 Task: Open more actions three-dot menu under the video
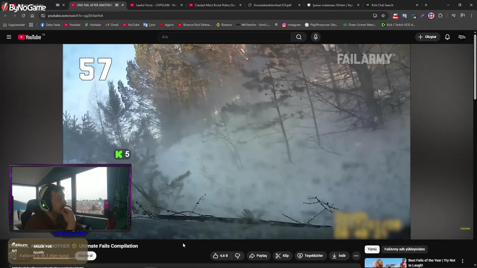pyautogui.click(x=356, y=256)
